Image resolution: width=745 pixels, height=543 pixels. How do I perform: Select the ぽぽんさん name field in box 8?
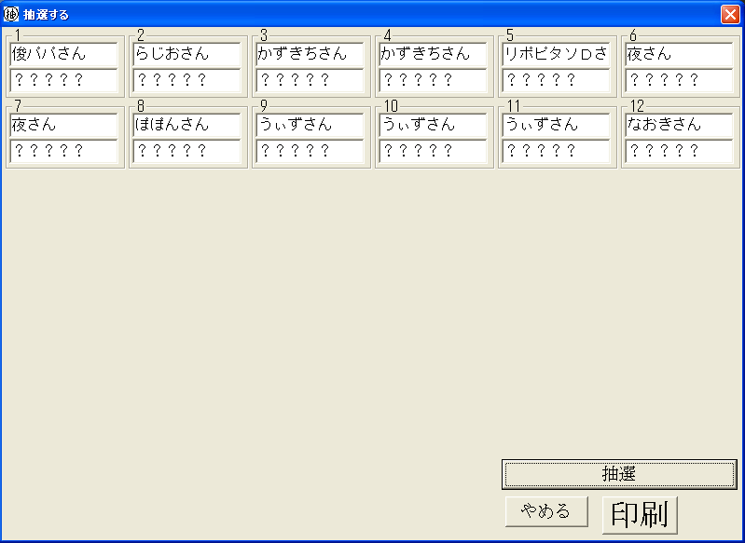(186, 126)
